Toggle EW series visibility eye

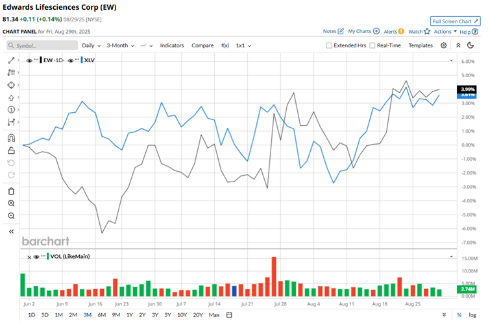29,60
